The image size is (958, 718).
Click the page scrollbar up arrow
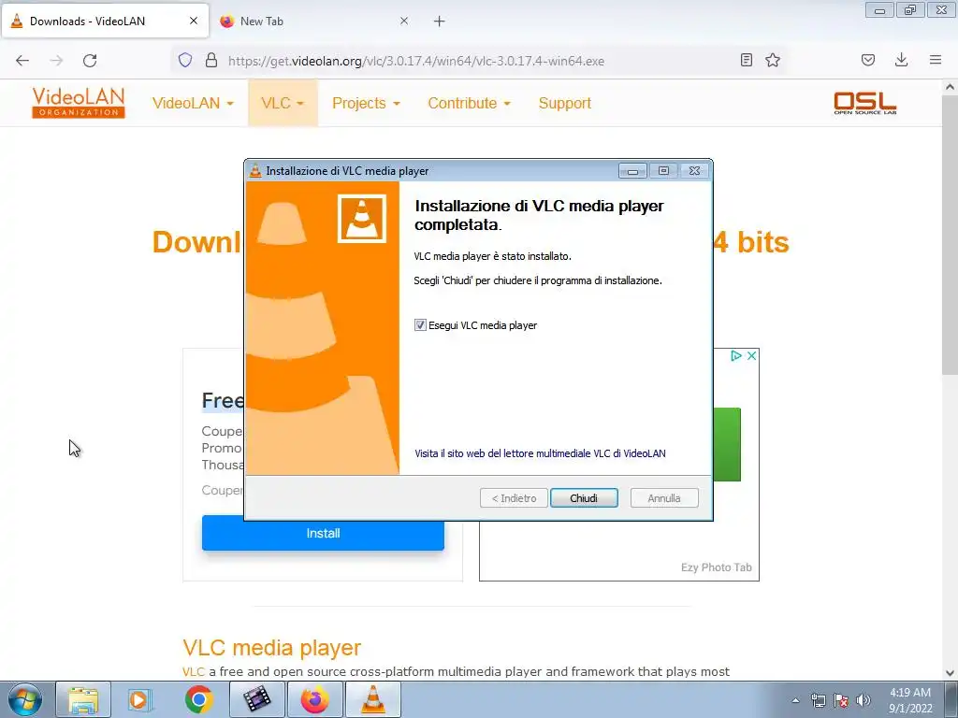pos(950,87)
